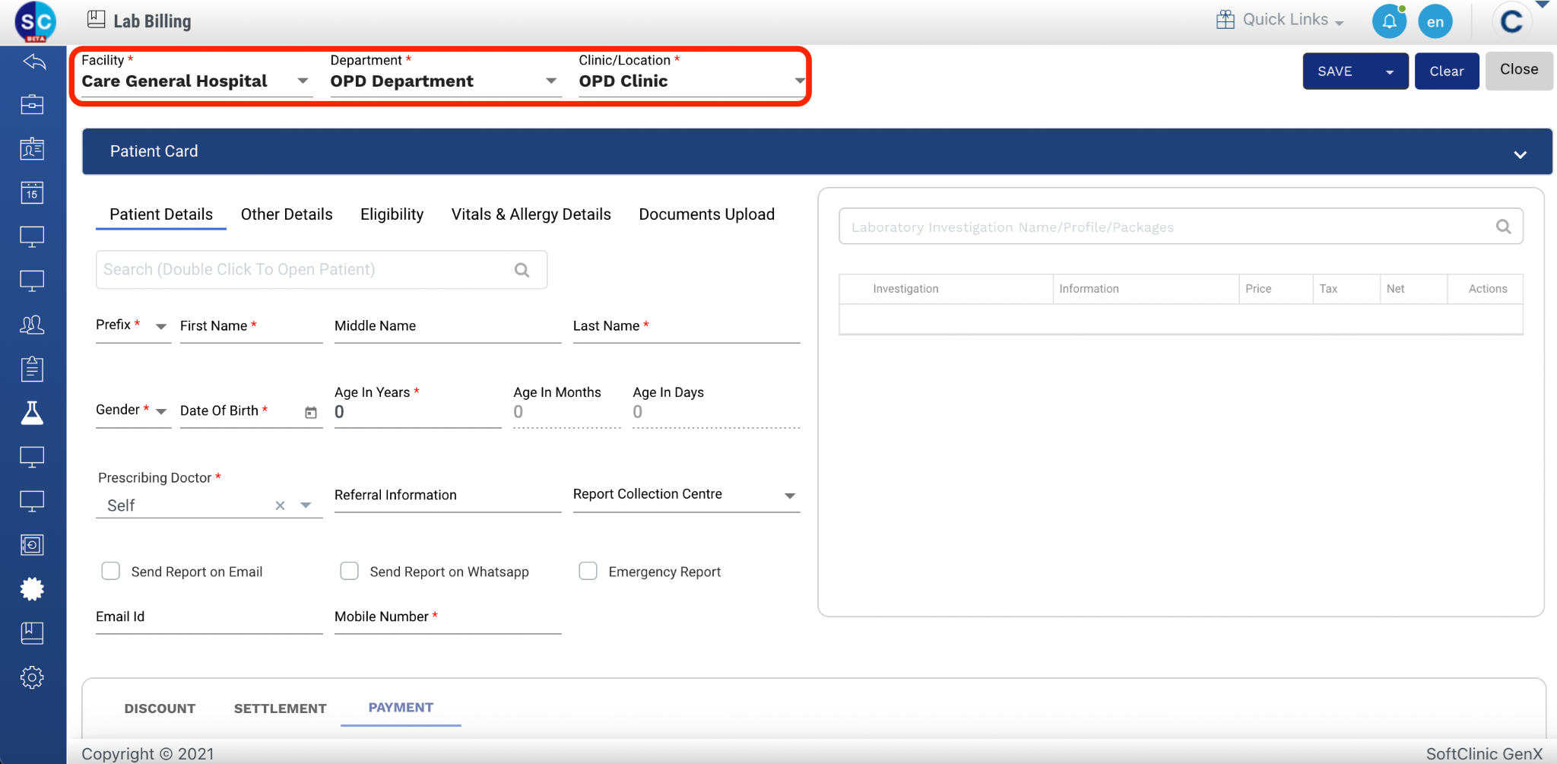Click the SAVE button
The image size is (1557, 764).
click(x=1336, y=71)
